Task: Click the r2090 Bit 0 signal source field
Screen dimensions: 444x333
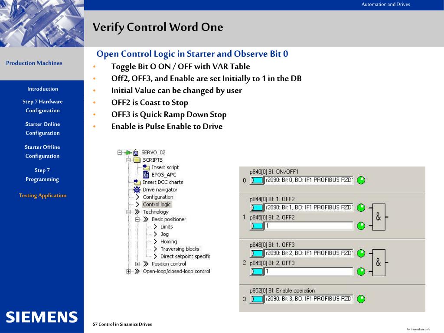Action: [309, 180]
